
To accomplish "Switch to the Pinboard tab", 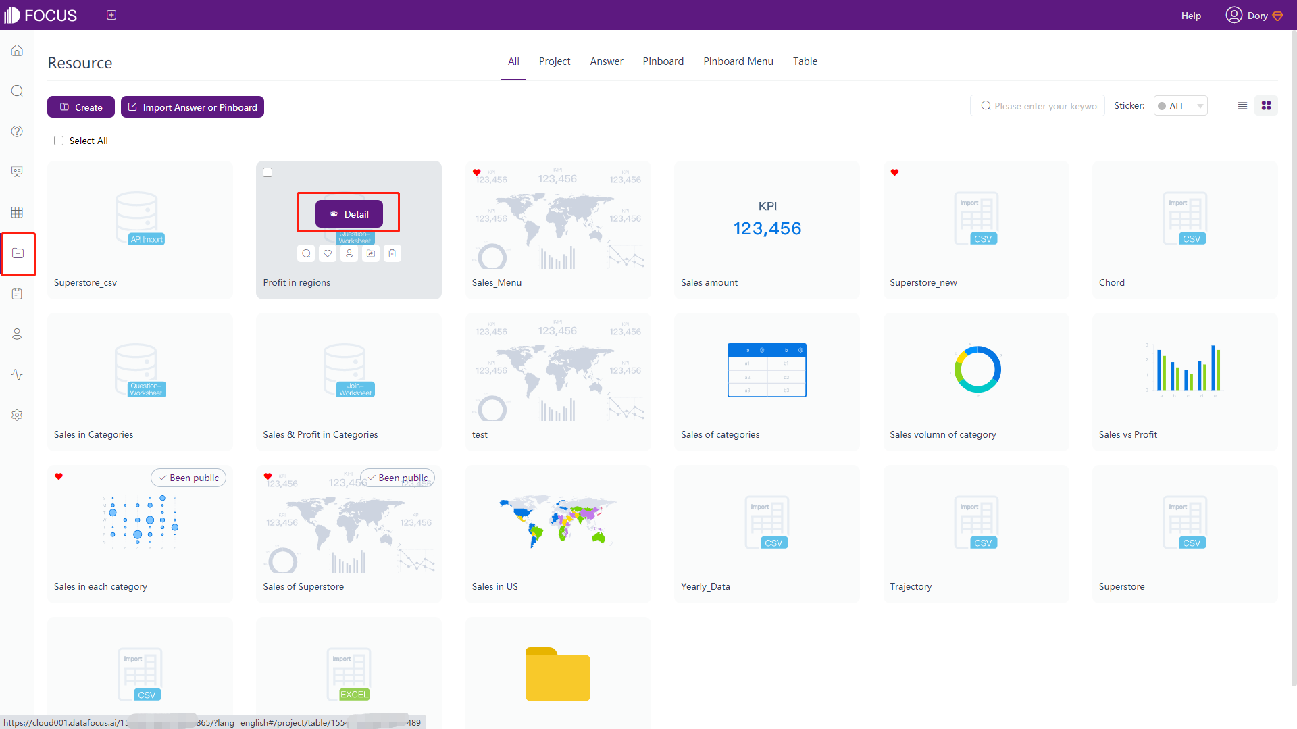I will pos(663,61).
